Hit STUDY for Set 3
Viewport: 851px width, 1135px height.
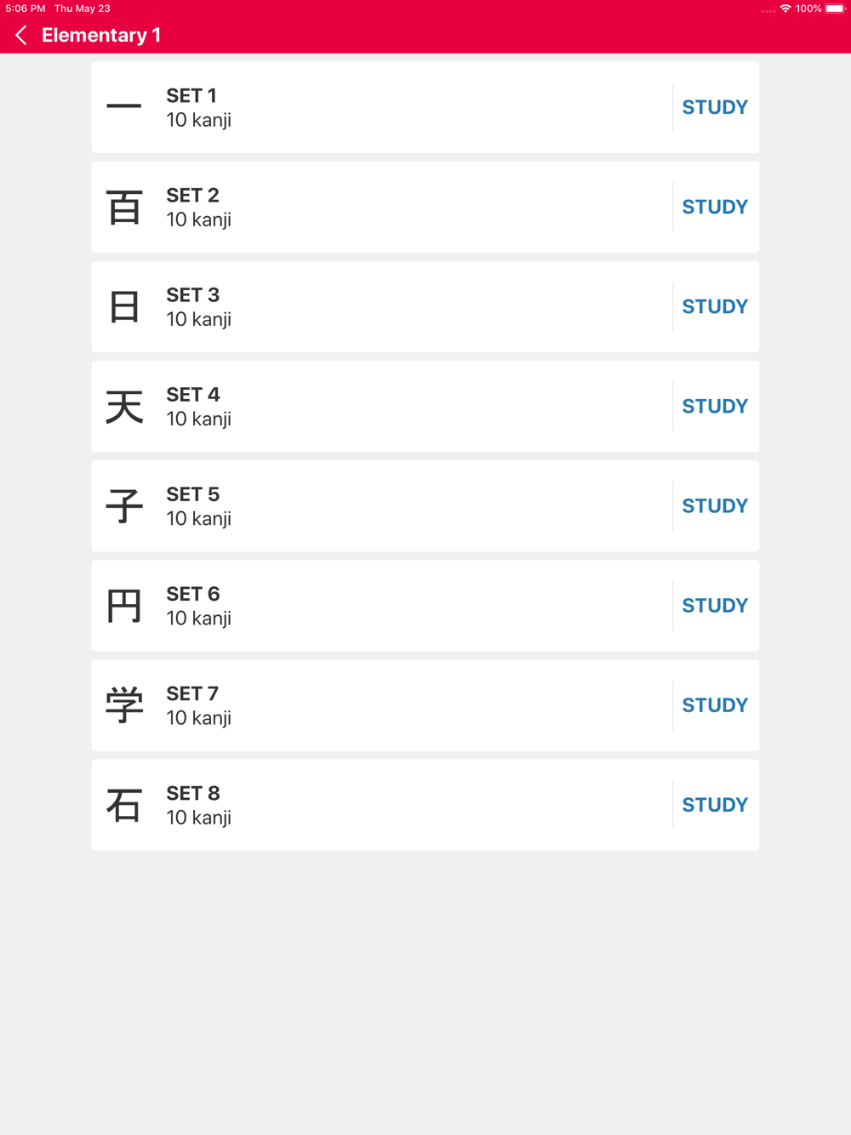(x=715, y=306)
